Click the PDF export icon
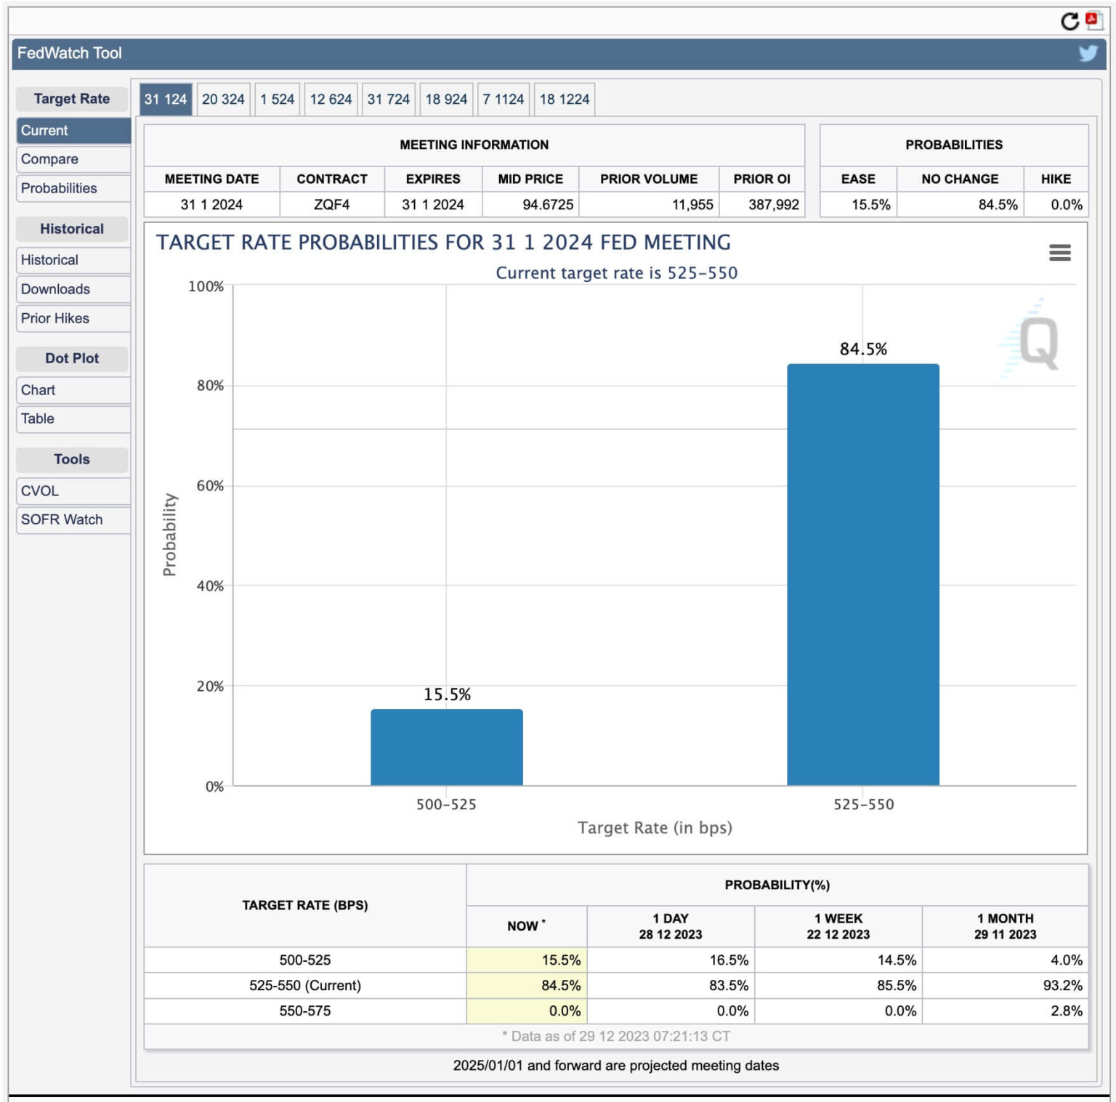This screenshot has width=1116, height=1102. click(1093, 20)
